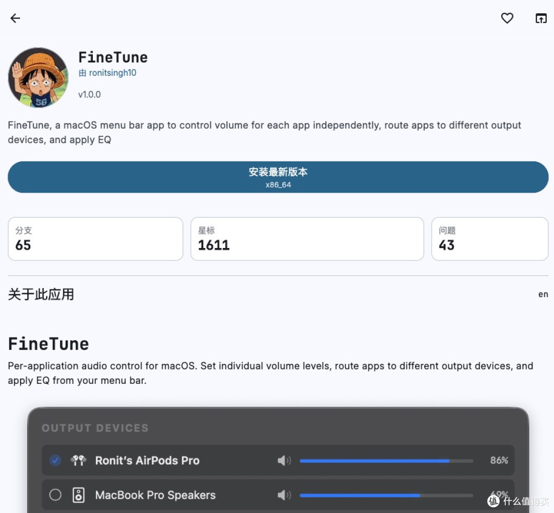Click the MacBook Pro Speakers label
Image resolution: width=554 pixels, height=513 pixels.
(x=155, y=495)
